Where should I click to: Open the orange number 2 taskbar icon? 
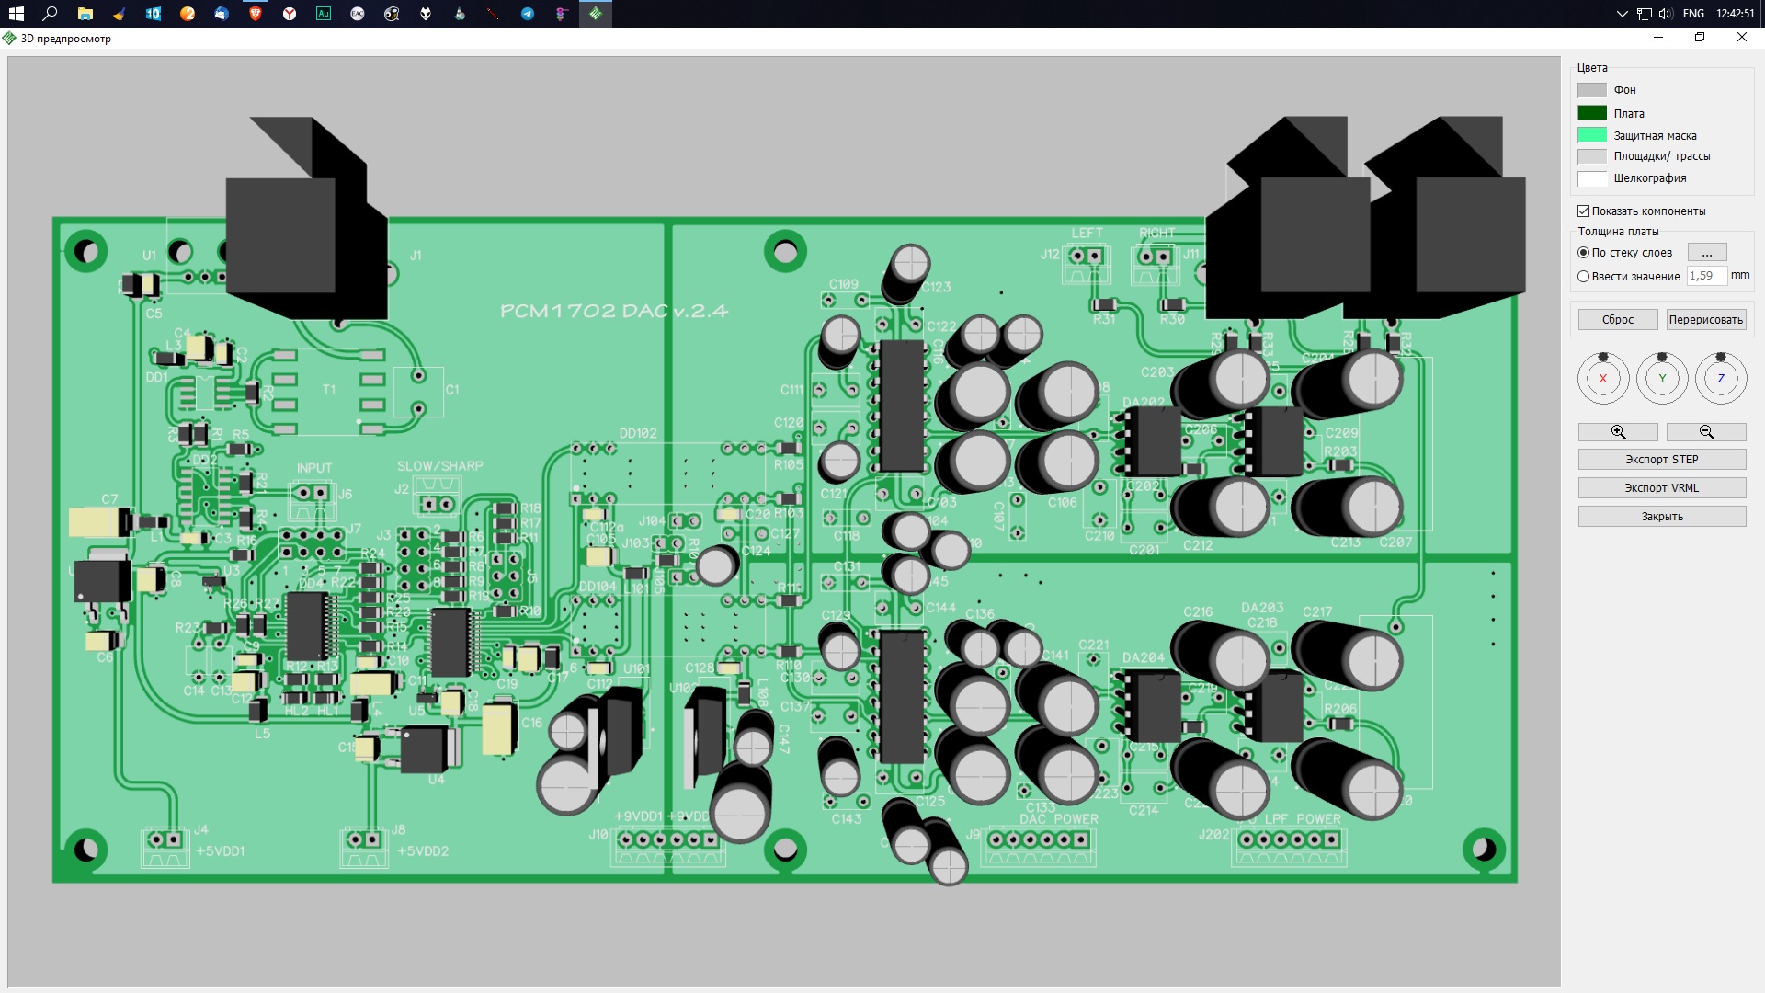[x=188, y=14]
